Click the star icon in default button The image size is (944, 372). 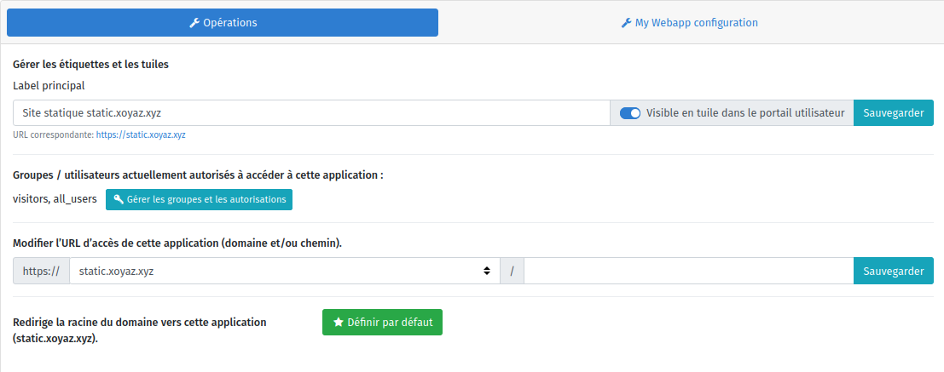click(x=339, y=323)
